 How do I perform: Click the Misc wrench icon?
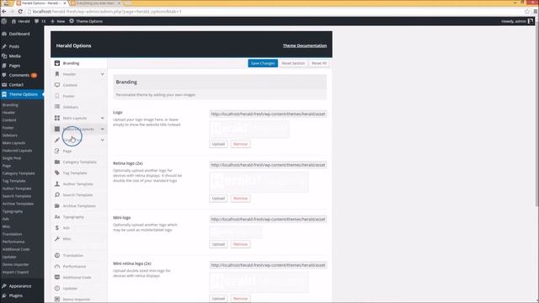tap(57, 239)
